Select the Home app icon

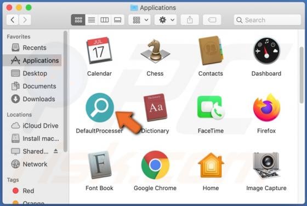211,165
